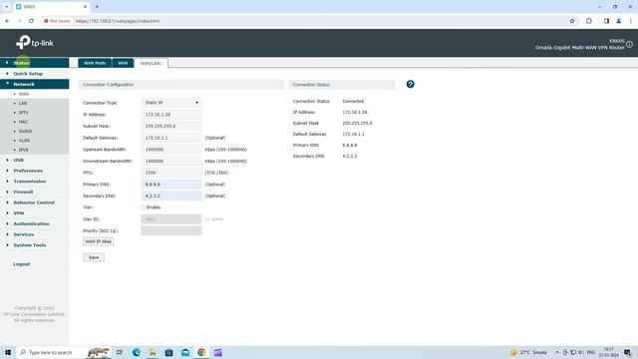The width and height of the screenshot is (638, 359).
Task: Switch to the WAN Mode tab
Action: point(95,63)
